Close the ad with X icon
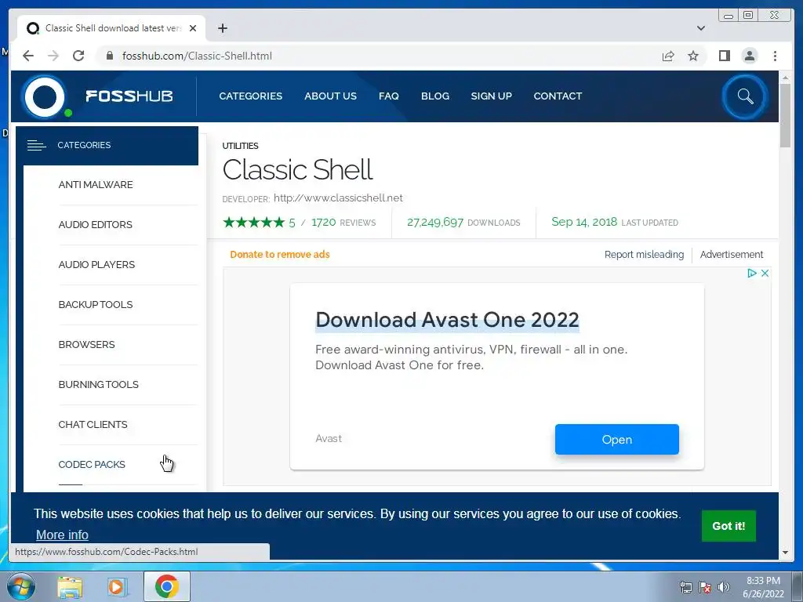This screenshot has width=803, height=602. tap(765, 274)
